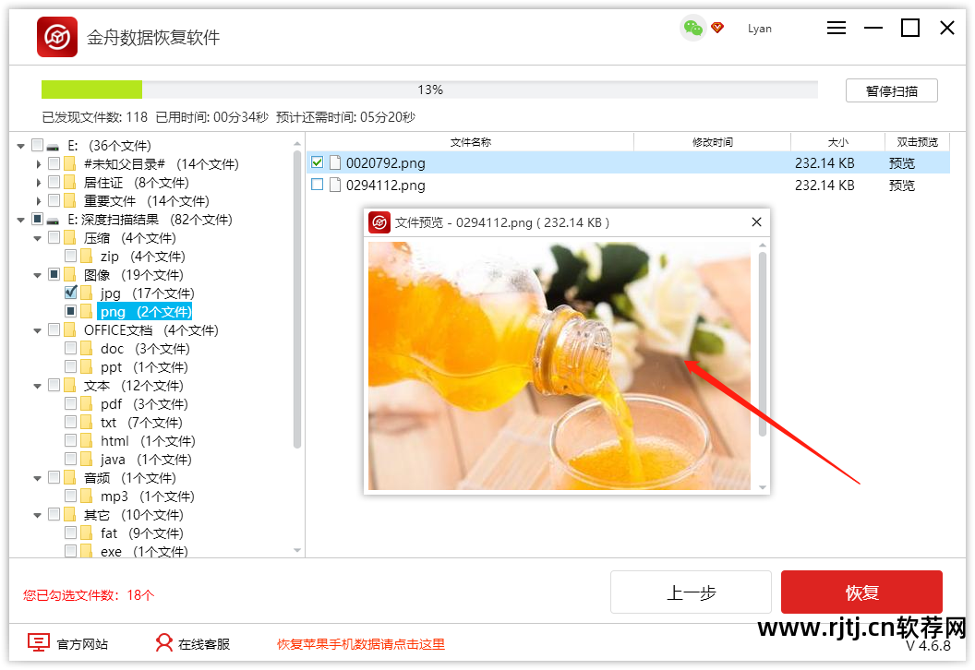The width and height of the screenshot is (975, 670).
Task: Open the 恢复苹果手机数据 link
Action: click(x=359, y=644)
